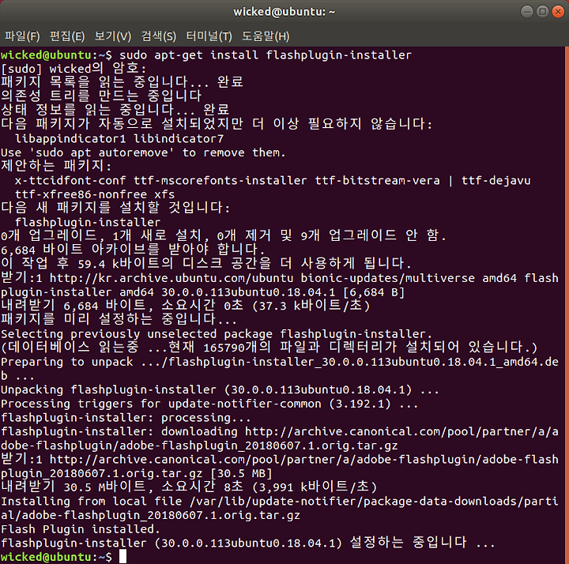569x564 pixels.
Task: Click the '패키지를 미리 설정하는 중입니다...' line
Action: point(119,319)
